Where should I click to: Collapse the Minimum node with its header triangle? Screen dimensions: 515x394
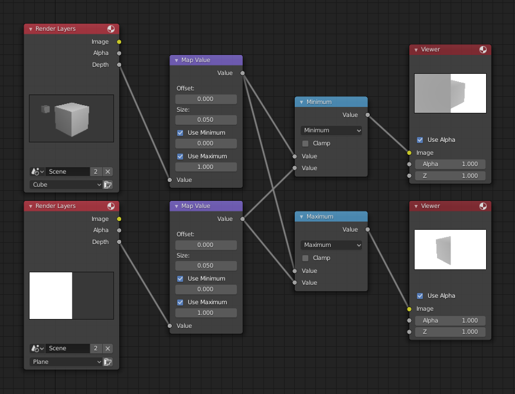[x=299, y=102]
